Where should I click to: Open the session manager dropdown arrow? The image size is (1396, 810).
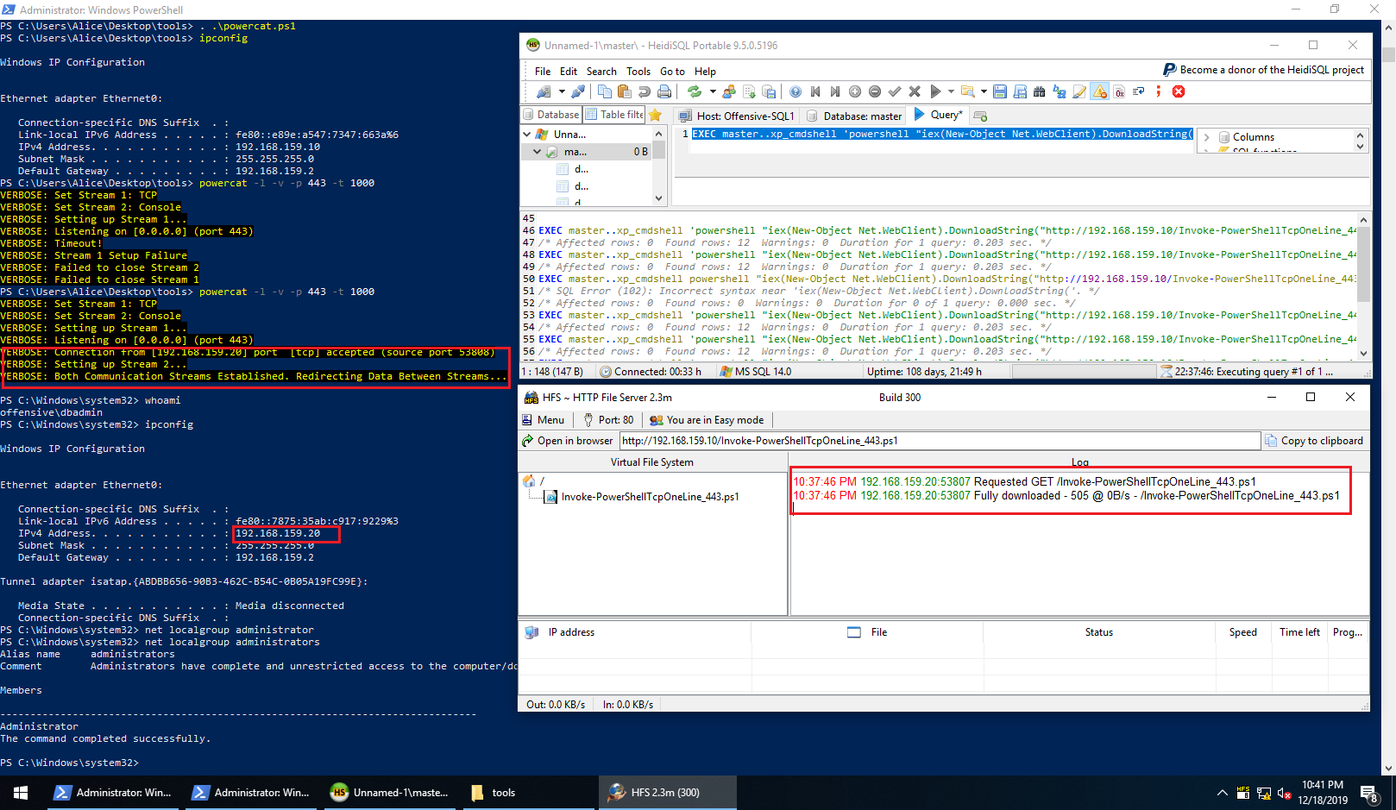(562, 91)
